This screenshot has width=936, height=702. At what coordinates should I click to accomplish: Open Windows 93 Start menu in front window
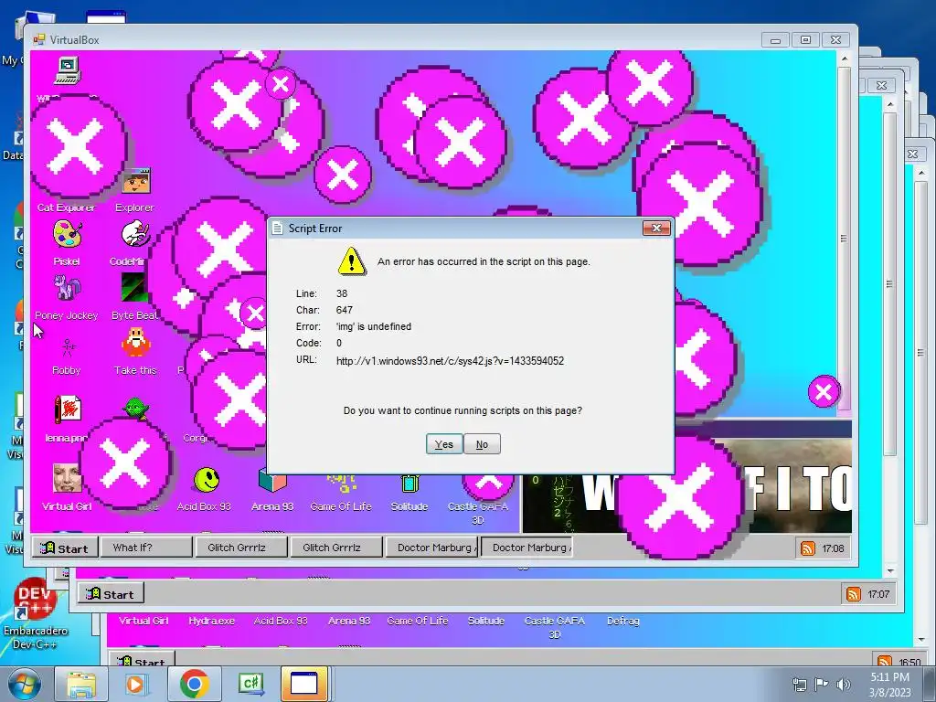coord(65,548)
